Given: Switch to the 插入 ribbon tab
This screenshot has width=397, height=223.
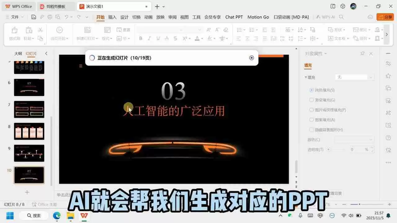Looking at the screenshot, I should (x=112, y=17).
